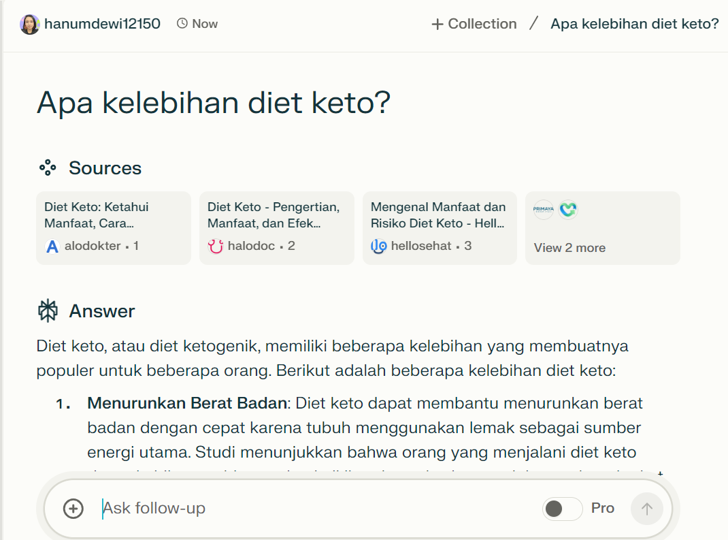Click the circled plus attach icon
The image size is (728, 540).
(73, 509)
